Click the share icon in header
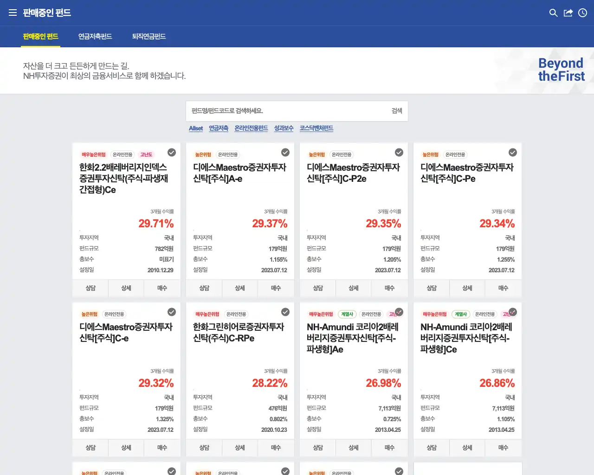The height and width of the screenshot is (475, 594). click(x=568, y=13)
